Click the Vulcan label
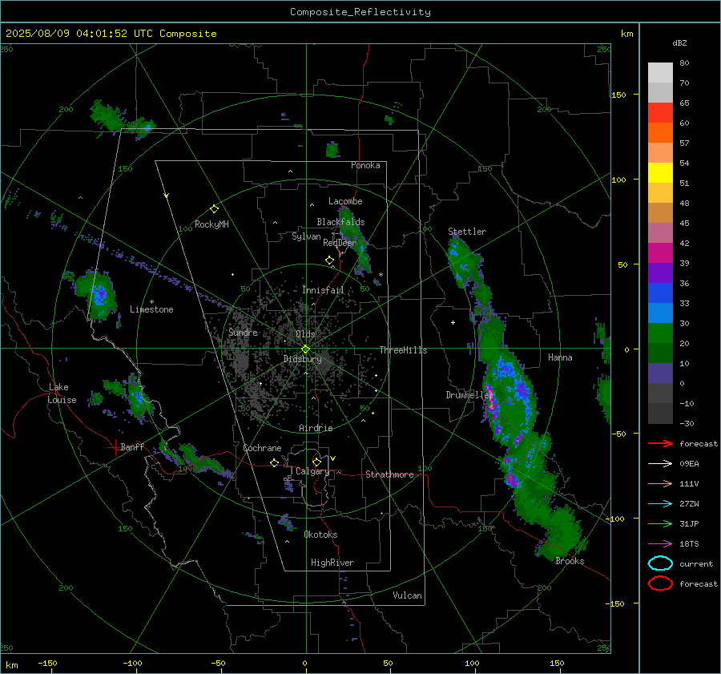The height and width of the screenshot is (674, 721). click(407, 595)
